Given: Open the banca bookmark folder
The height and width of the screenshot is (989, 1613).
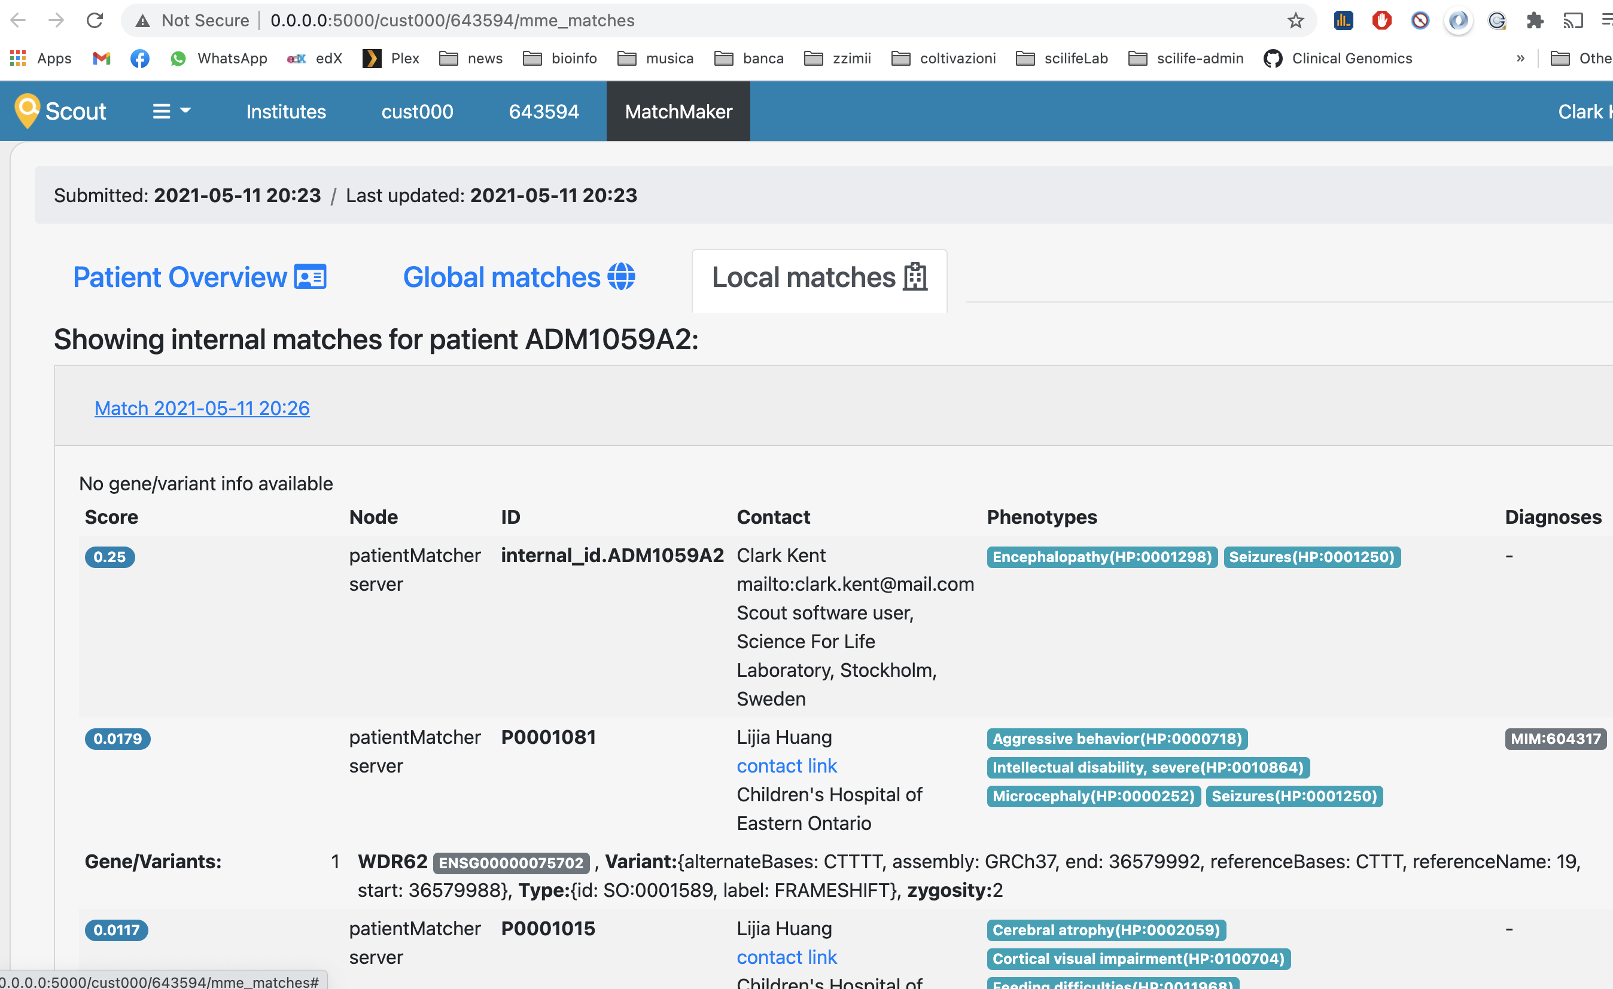Looking at the screenshot, I should pos(749,58).
